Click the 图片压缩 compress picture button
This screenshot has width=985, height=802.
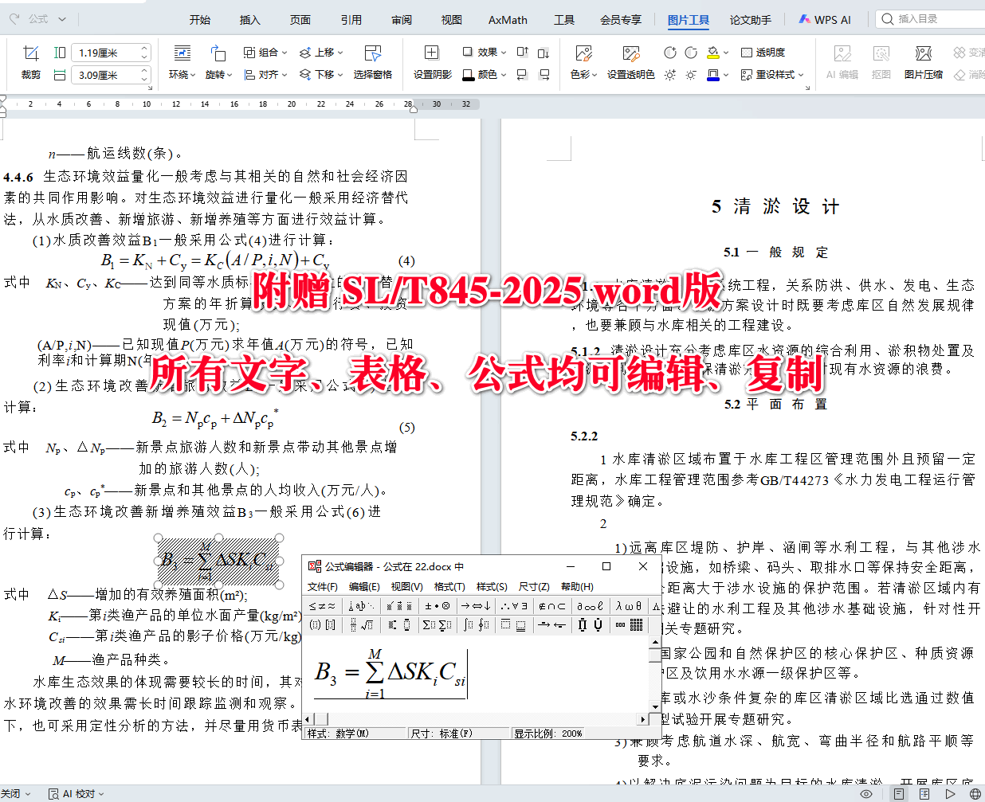pos(923,62)
